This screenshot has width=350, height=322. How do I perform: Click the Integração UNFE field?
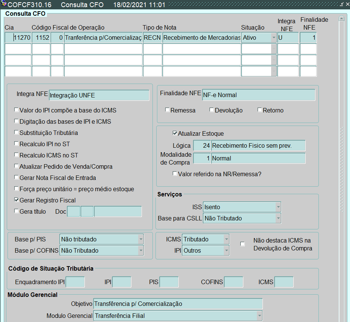pyautogui.click(x=99, y=95)
